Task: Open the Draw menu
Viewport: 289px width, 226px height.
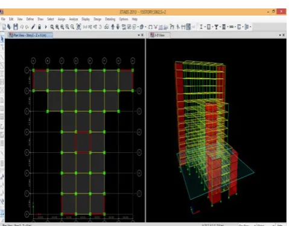Action: tap(40, 19)
